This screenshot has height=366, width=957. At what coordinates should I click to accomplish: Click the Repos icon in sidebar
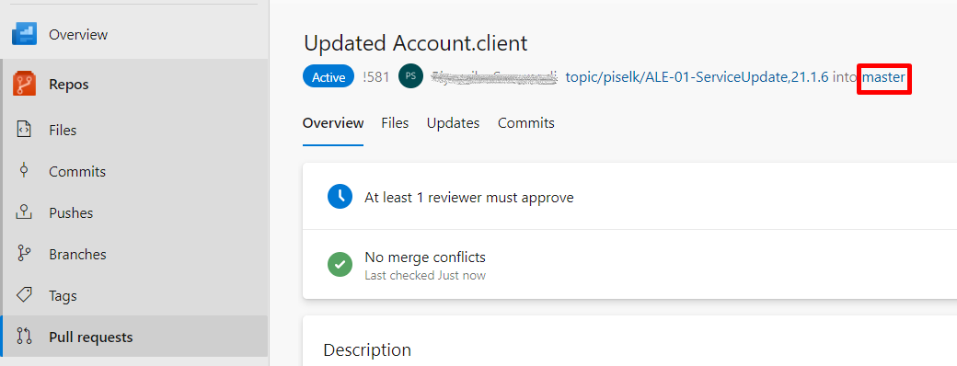25,85
